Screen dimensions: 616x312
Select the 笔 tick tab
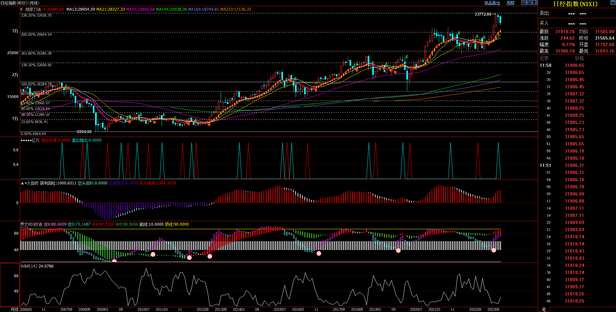pos(544,309)
